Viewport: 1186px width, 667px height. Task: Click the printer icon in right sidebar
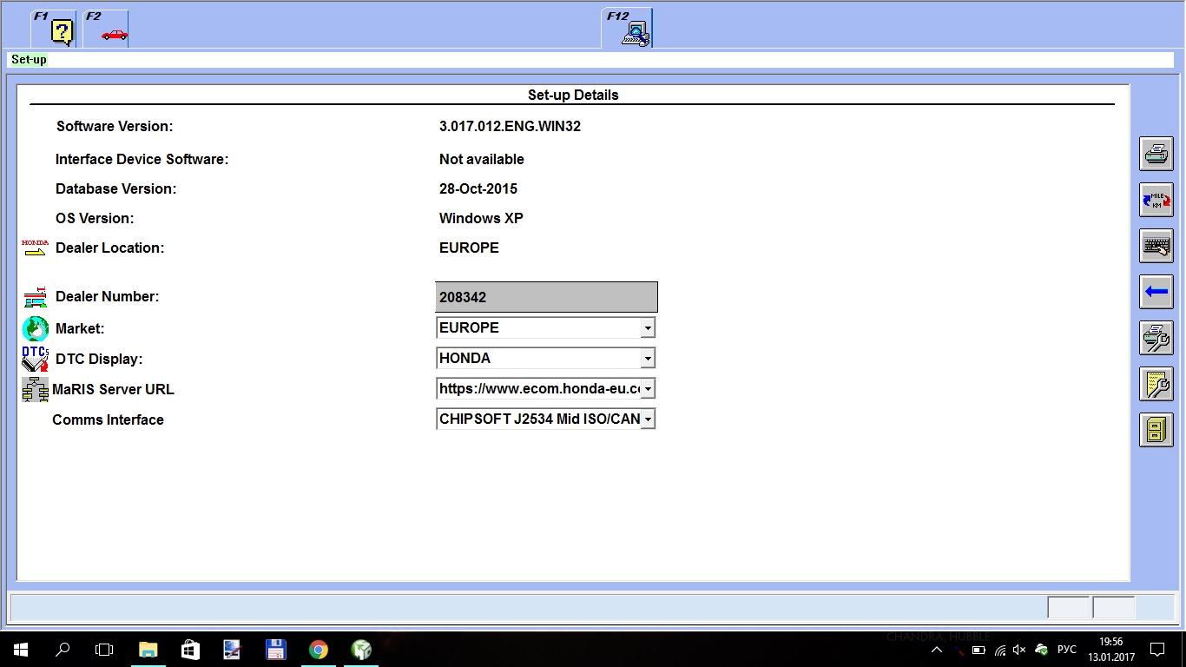[x=1156, y=154]
